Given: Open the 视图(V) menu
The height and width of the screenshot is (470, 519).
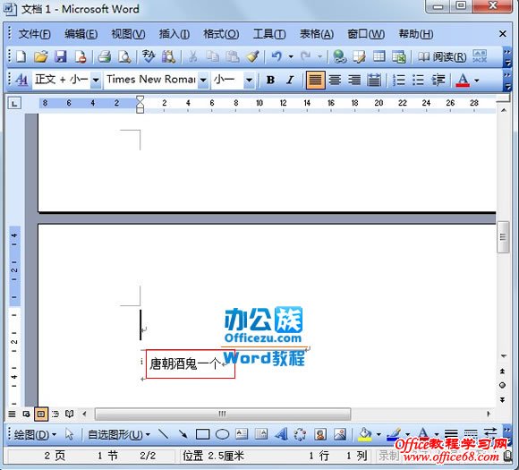Looking at the screenshot, I should (128, 34).
